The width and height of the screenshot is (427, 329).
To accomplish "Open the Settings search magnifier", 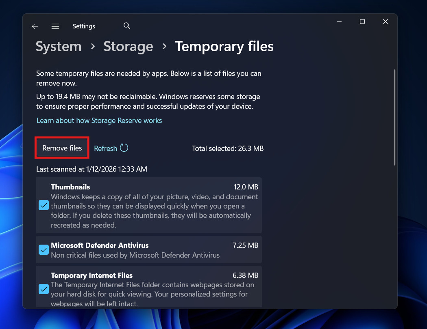I will 126,25.
